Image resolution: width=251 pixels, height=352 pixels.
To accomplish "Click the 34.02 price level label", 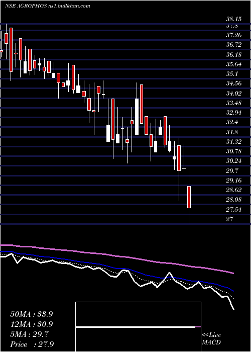I will point(233,94).
